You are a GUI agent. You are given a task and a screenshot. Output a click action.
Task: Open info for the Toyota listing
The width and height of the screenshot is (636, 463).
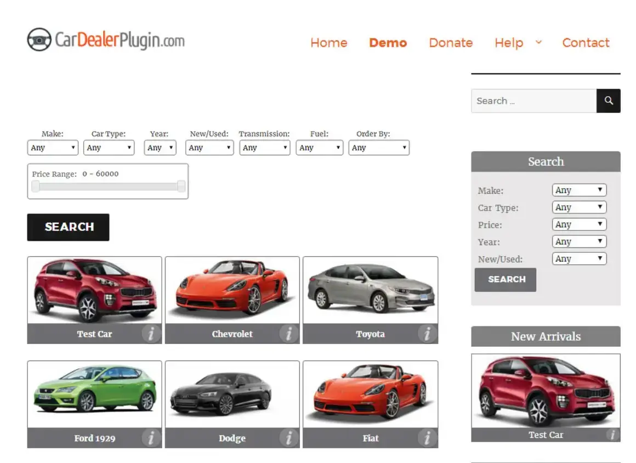pos(427,334)
